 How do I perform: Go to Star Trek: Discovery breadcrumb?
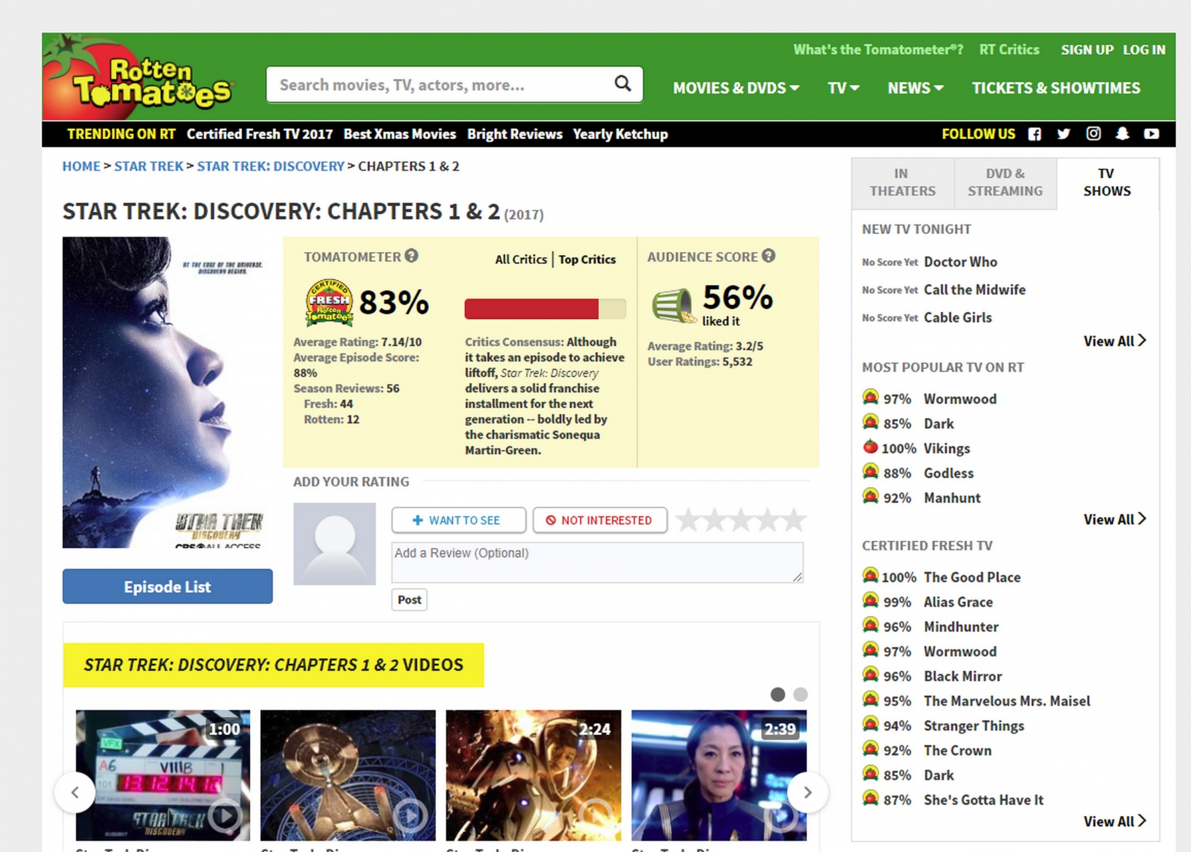point(271,166)
